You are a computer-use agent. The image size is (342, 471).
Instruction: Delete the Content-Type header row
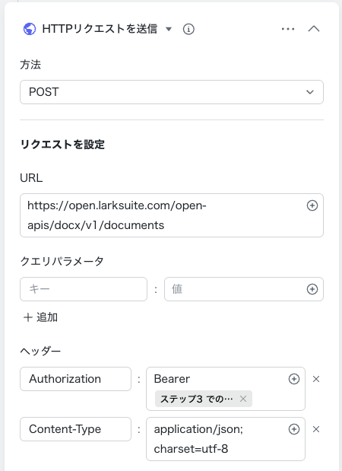(x=316, y=429)
